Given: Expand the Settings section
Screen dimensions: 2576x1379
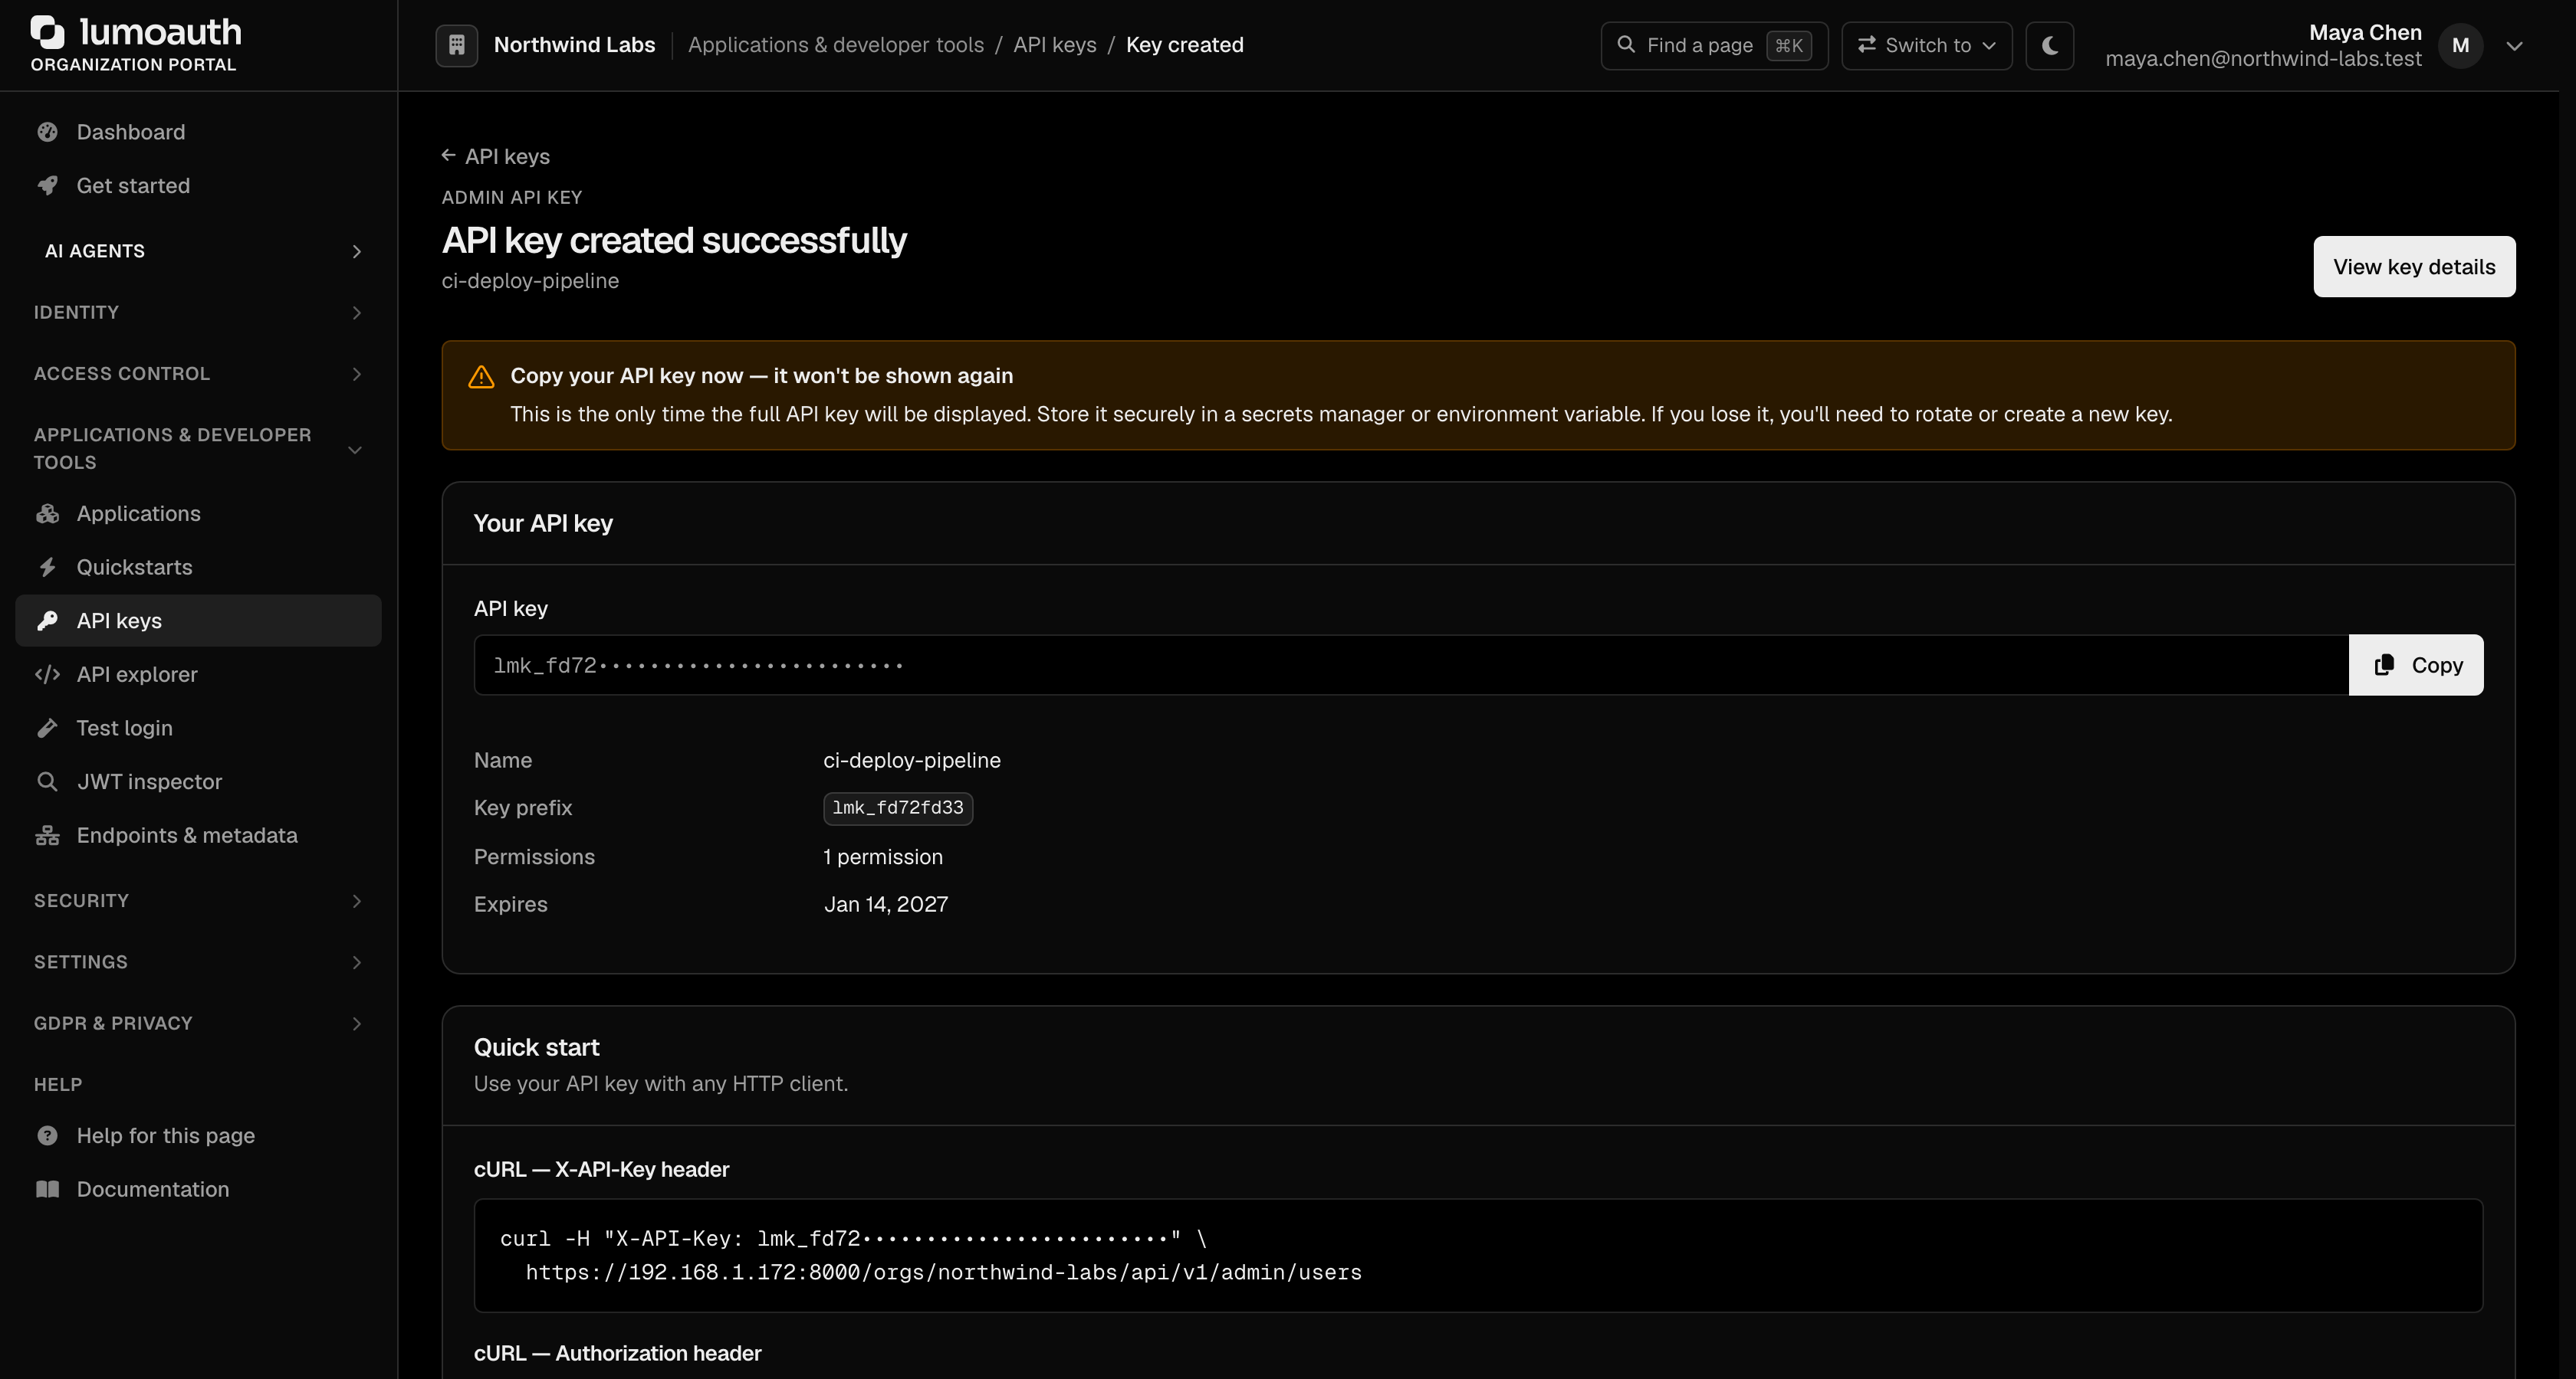Looking at the screenshot, I should pyautogui.click(x=198, y=962).
